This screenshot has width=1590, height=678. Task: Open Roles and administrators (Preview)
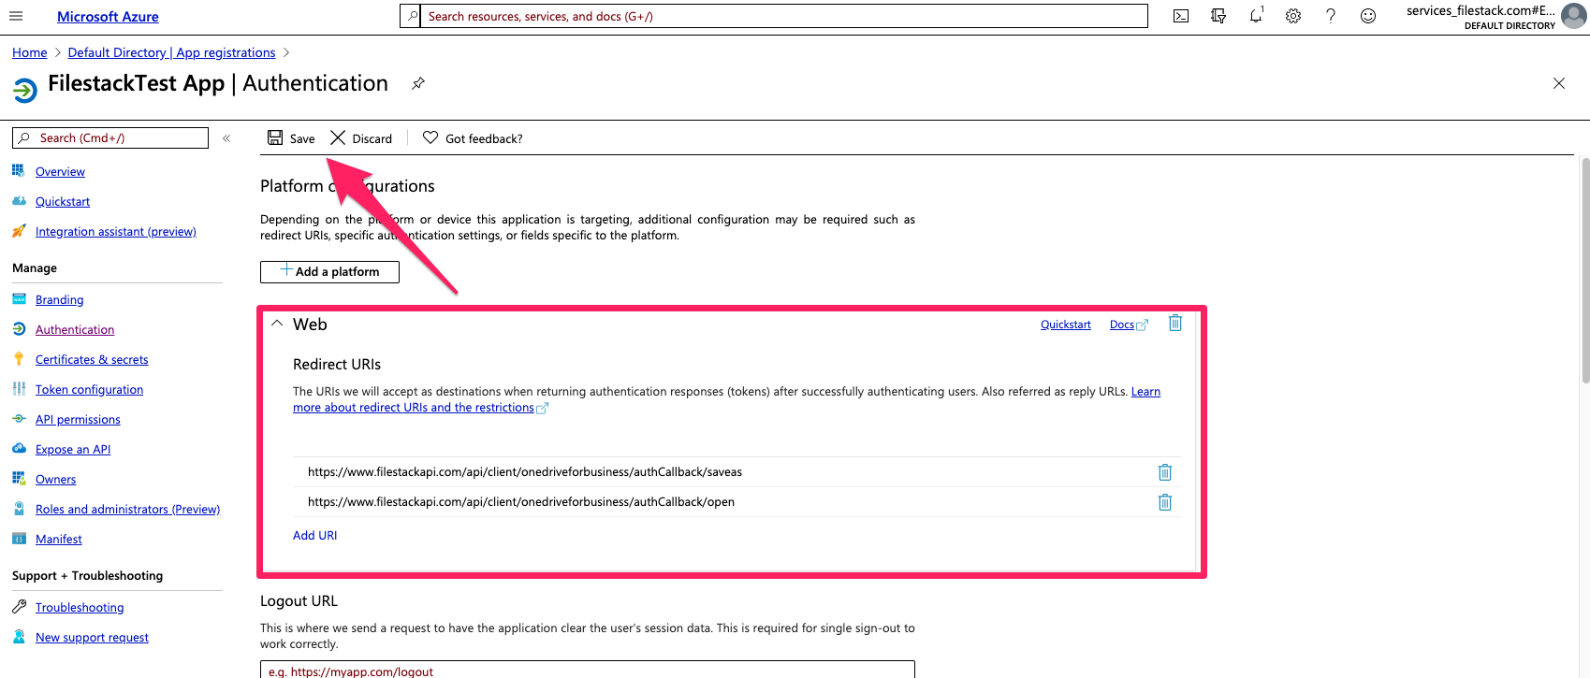point(128,510)
